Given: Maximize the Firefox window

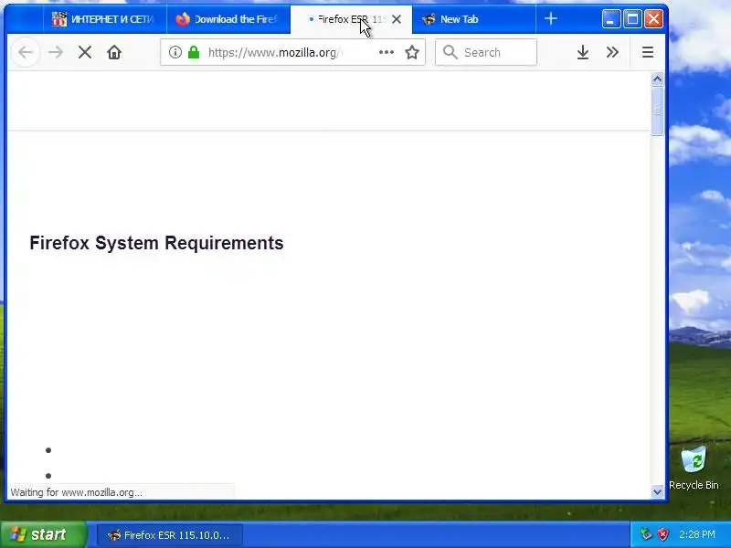Looking at the screenshot, I should 632,19.
